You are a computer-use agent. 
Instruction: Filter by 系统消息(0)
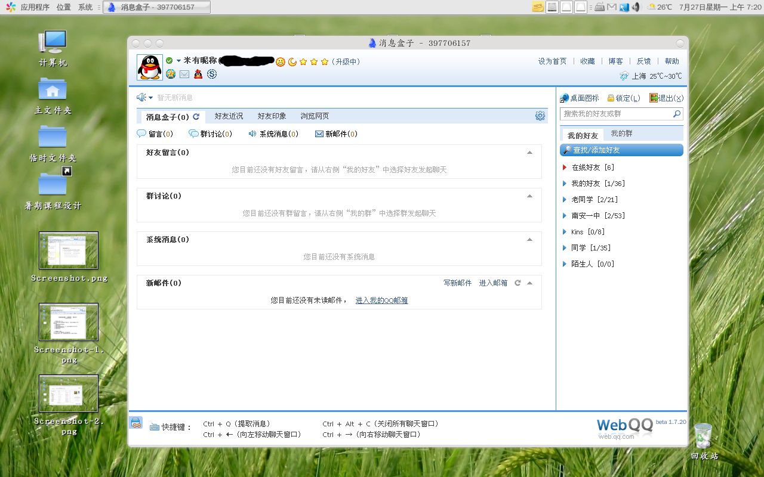(273, 134)
